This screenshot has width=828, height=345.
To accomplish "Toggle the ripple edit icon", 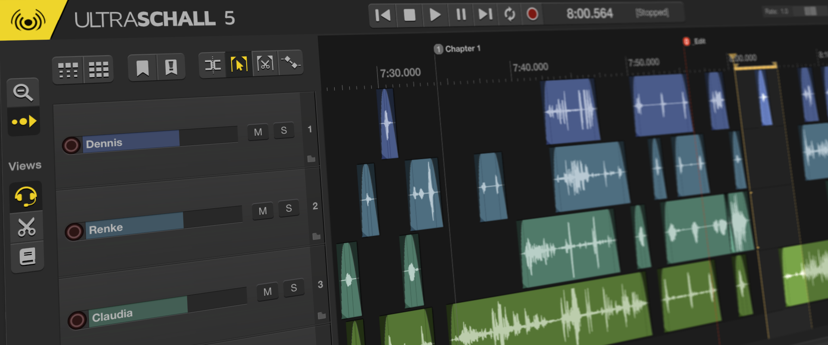I will (213, 65).
